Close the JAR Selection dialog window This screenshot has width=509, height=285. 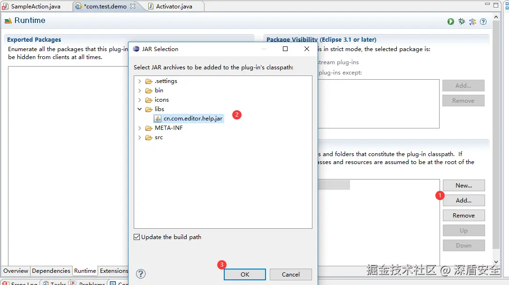click(307, 49)
